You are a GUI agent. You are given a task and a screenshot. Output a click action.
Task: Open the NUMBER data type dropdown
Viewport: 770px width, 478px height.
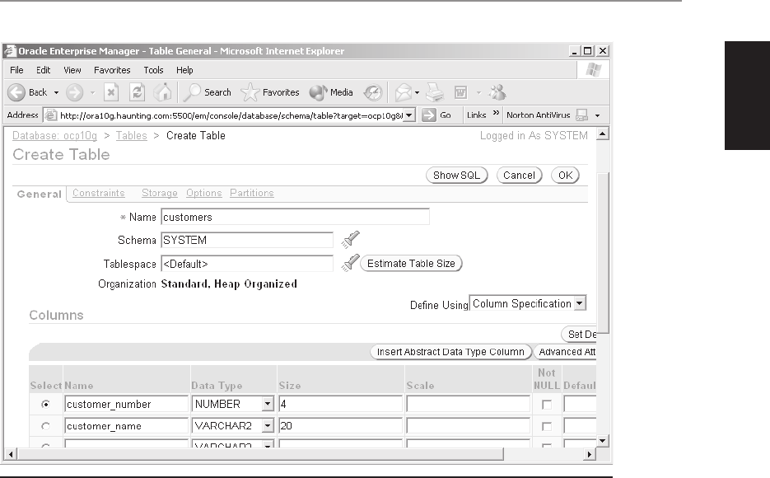coord(267,404)
